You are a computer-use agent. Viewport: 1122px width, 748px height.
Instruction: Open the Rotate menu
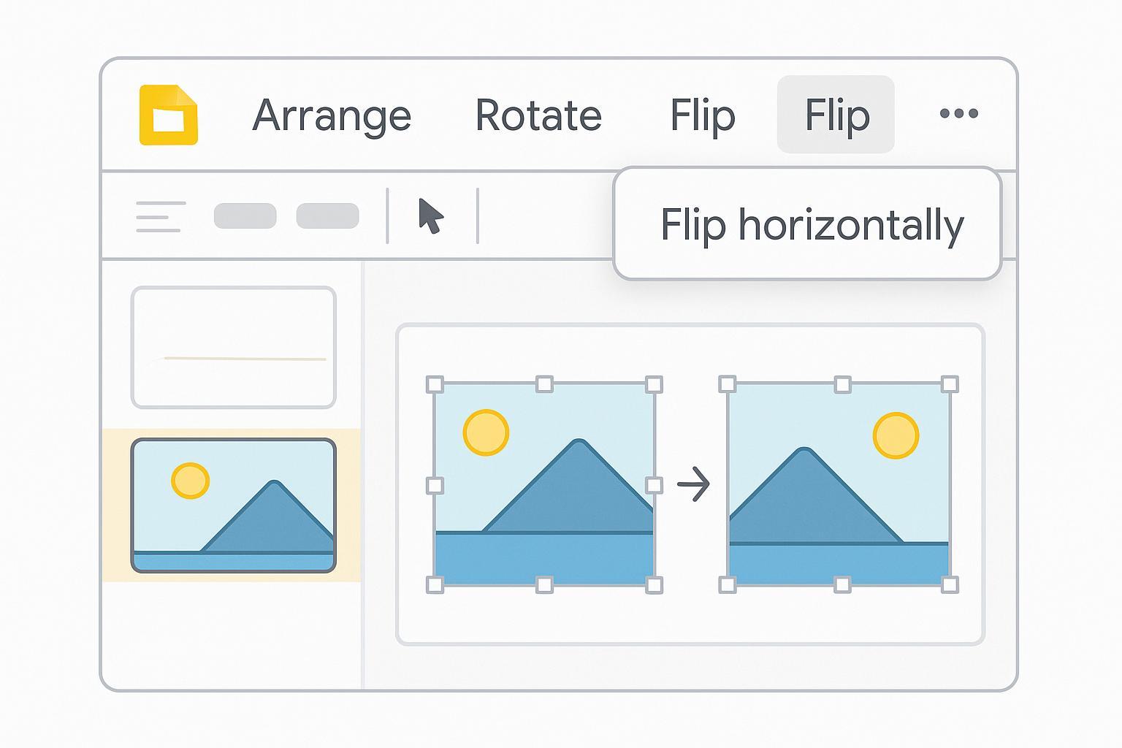[x=538, y=115]
